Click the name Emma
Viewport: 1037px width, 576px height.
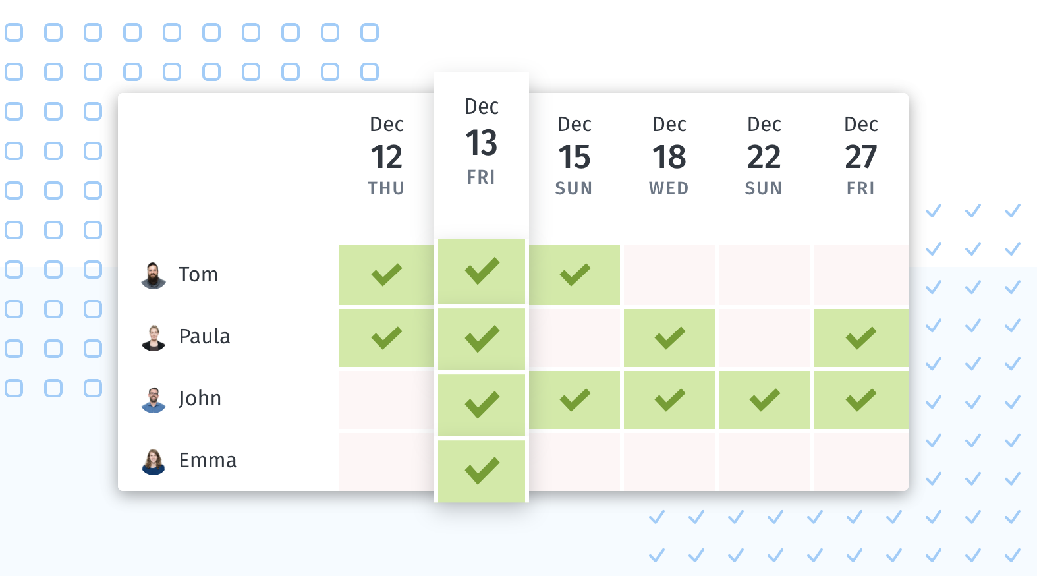click(208, 461)
